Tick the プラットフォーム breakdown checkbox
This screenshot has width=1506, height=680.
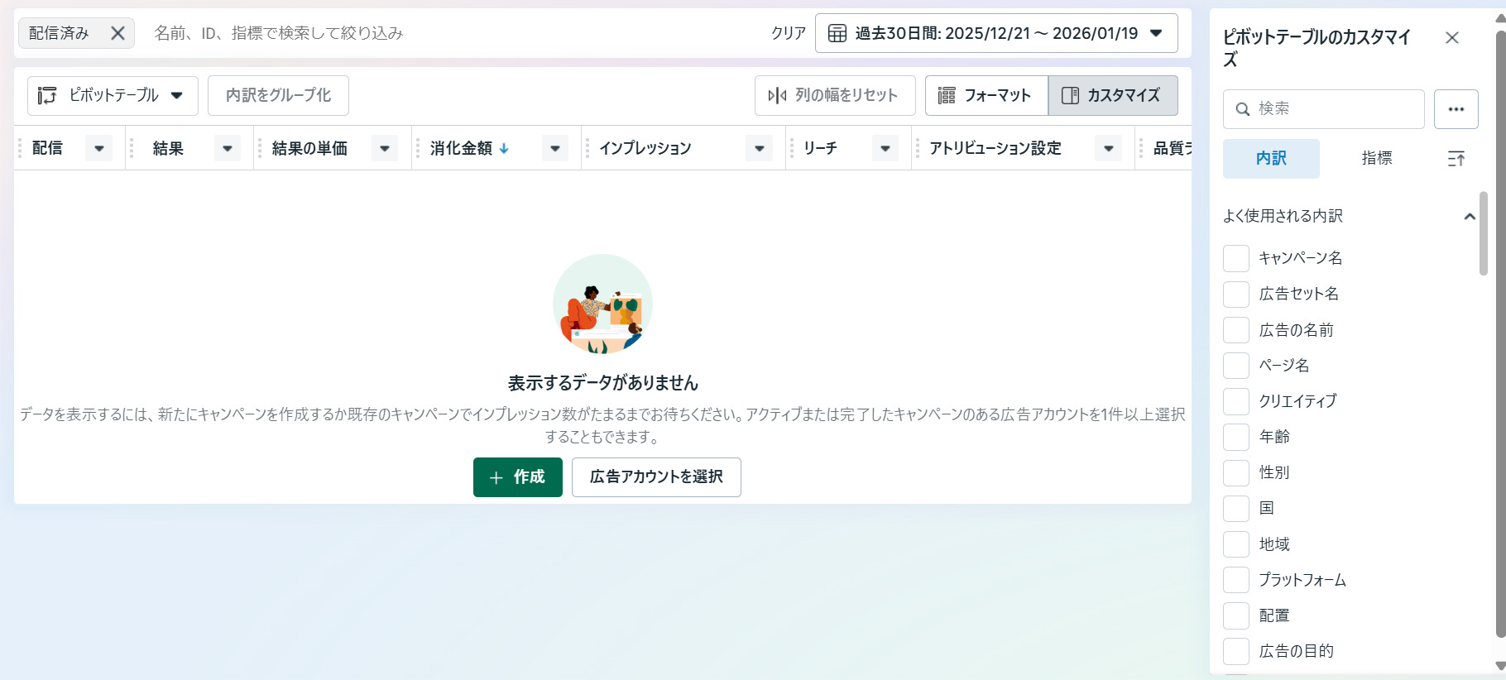1235,580
